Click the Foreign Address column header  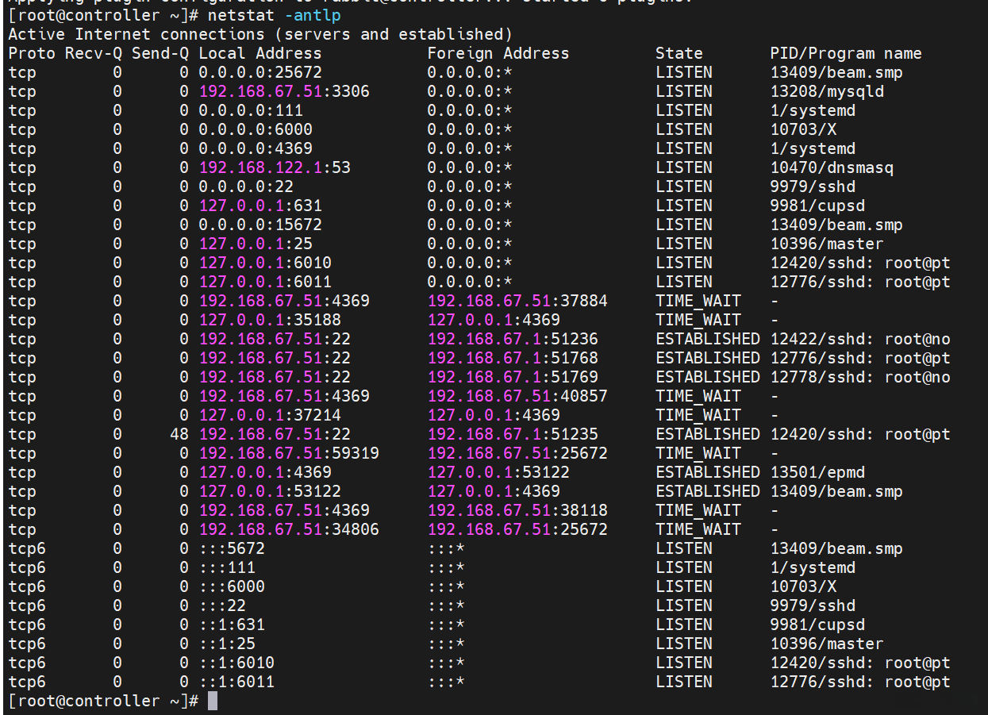(x=498, y=54)
